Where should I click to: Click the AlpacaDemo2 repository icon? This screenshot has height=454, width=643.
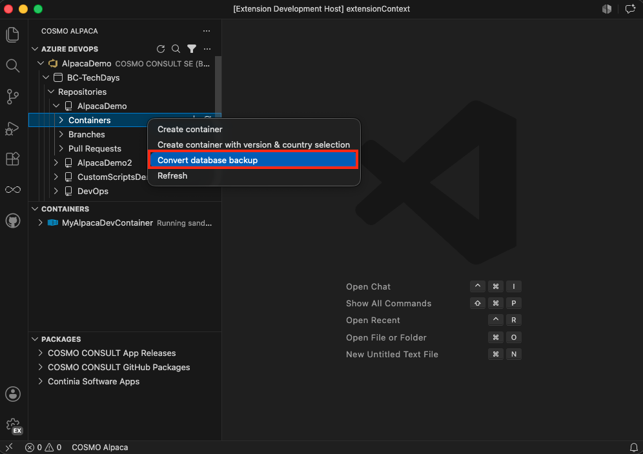click(68, 163)
